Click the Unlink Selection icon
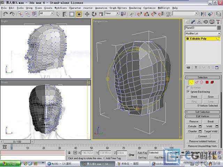The height and width of the screenshot is (167, 223). click(x=27, y=14)
